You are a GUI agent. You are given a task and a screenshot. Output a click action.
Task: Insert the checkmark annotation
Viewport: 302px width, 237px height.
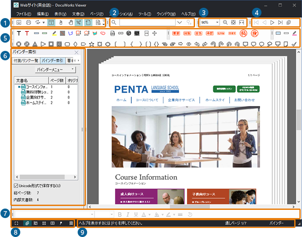tap(294, 44)
